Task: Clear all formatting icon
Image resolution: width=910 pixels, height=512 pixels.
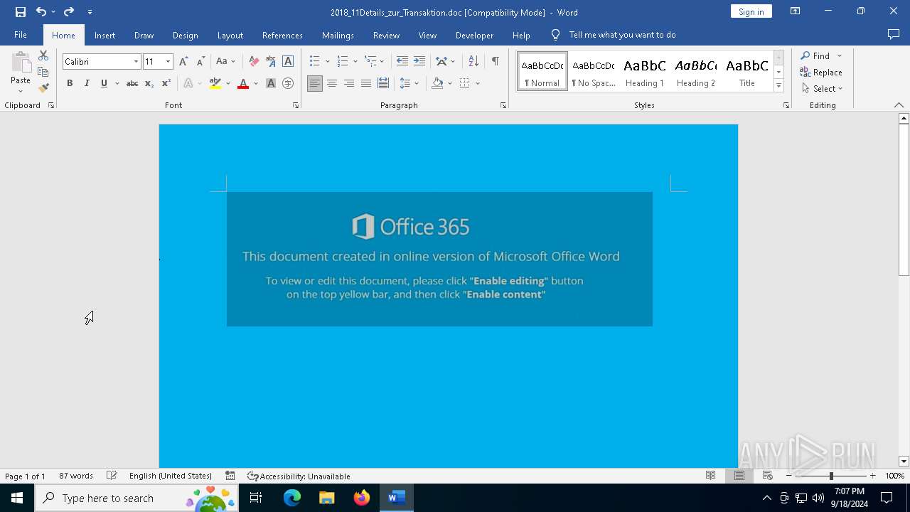Action: (x=254, y=61)
